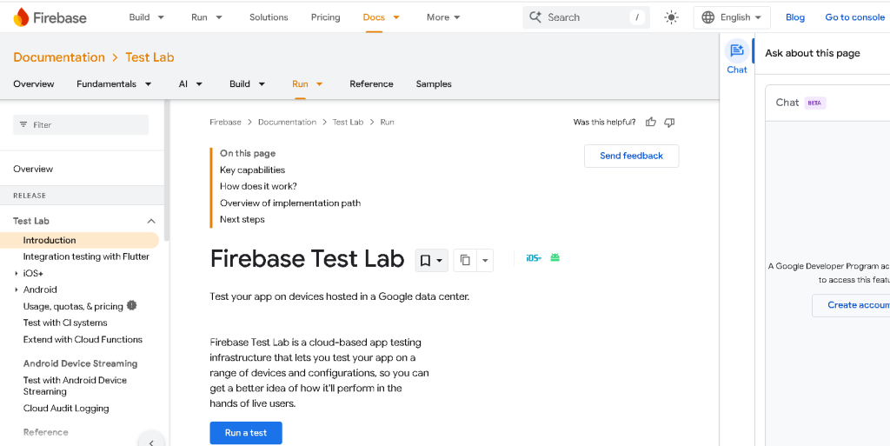The height and width of the screenshot is (446, 890).
Task: Open the dropdown arrow beside copy icon
Action: click(485, 261)
